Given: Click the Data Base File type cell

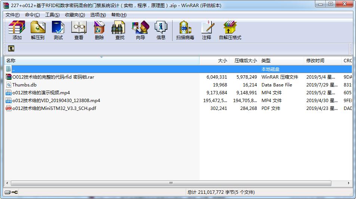Looking at the screenshot, I should point(277,85).
